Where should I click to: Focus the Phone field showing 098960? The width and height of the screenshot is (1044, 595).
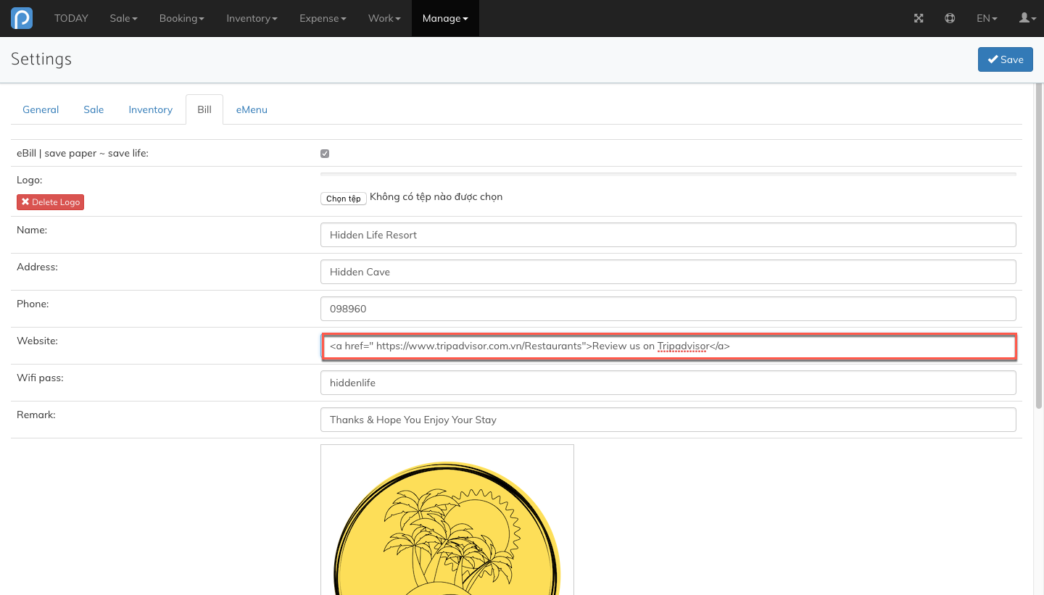click(668, 309)
